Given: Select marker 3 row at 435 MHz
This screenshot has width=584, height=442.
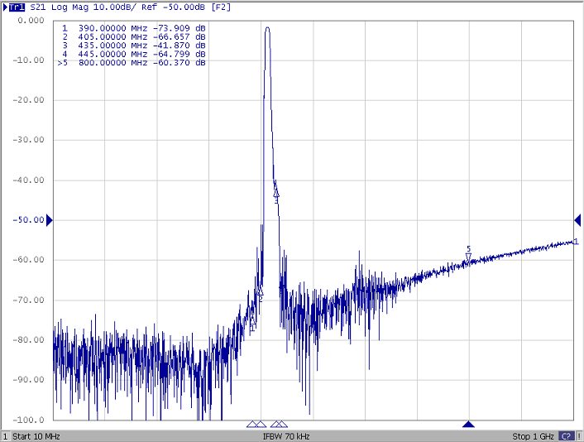Looking at the screenshot, I should [x=132, y=46].
